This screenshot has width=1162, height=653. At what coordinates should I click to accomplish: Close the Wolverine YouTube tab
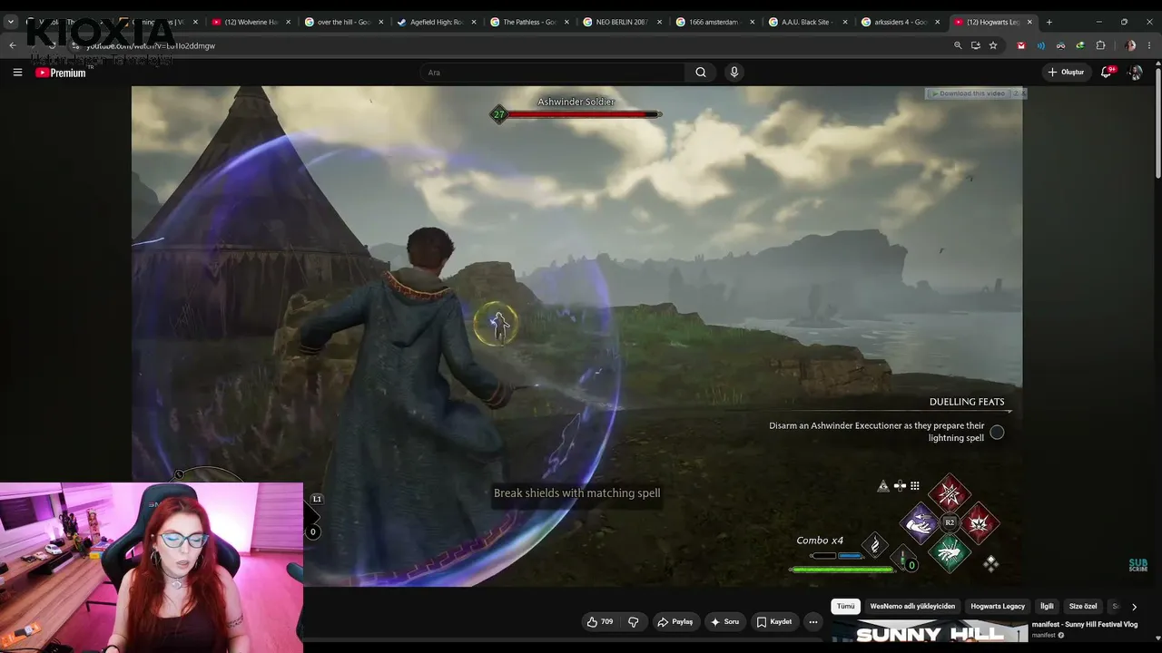pyautogui.click(x=288, y=22)
